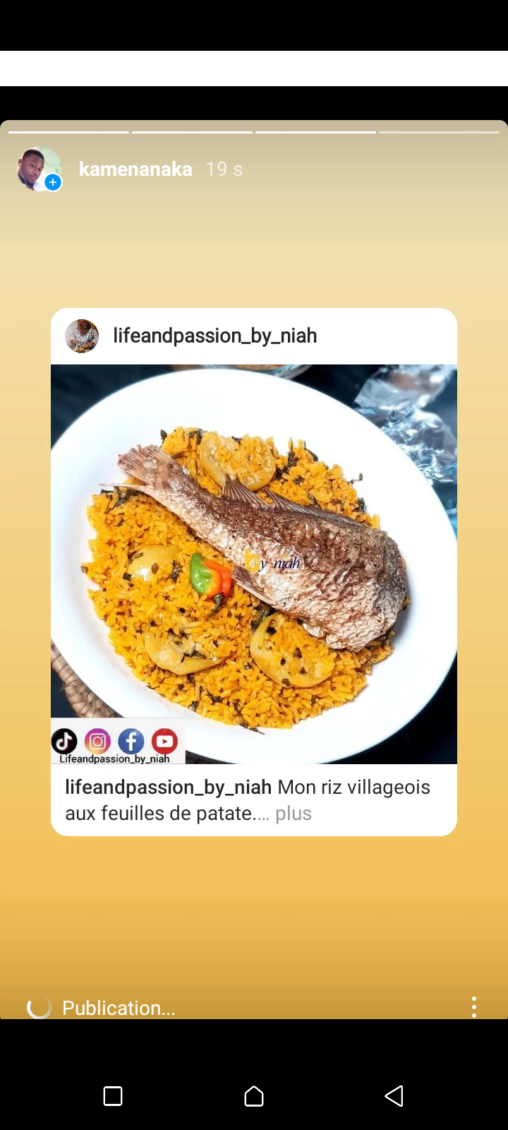Tap the 'Publication...' status text
The height and width of the screenshot is (1130, 508).
pos(119,1008)
